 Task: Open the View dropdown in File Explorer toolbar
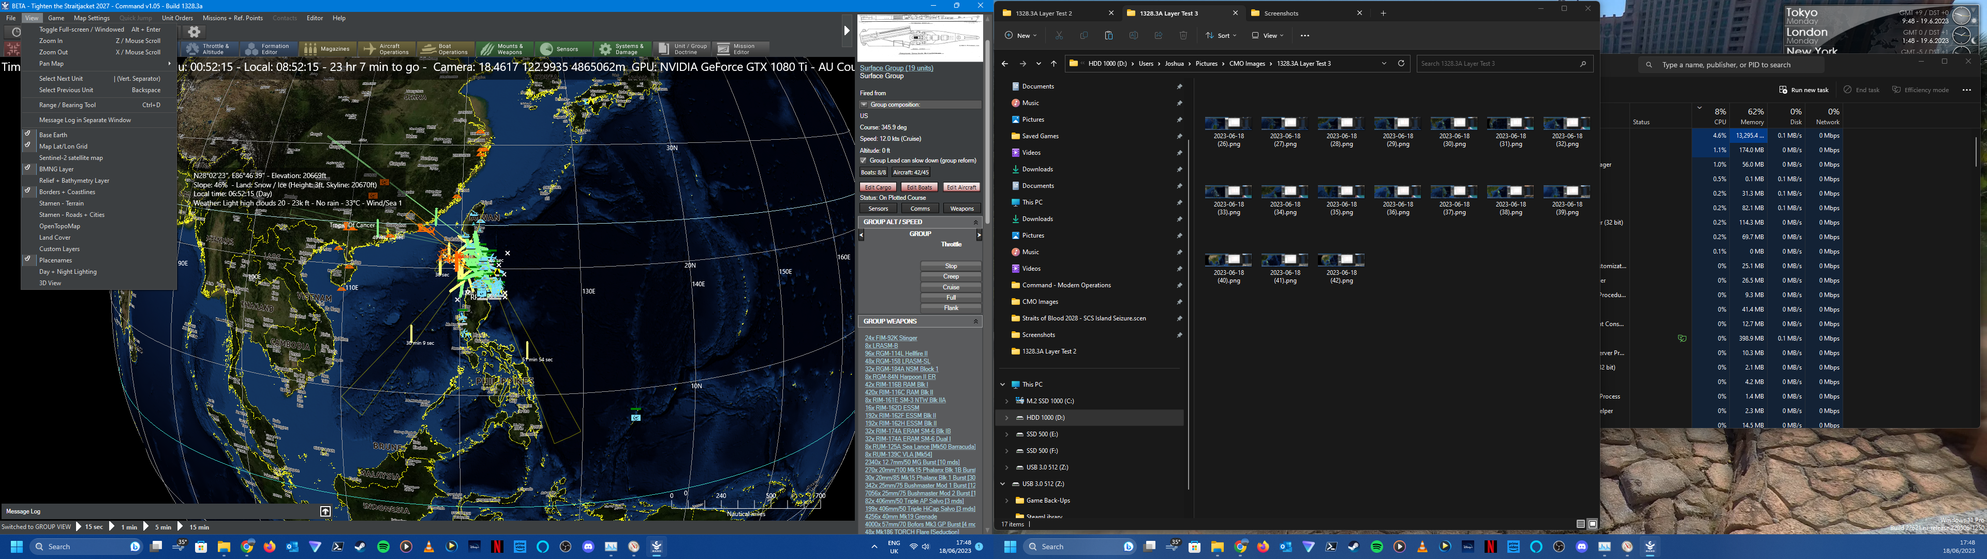(x=1267, y=36)
